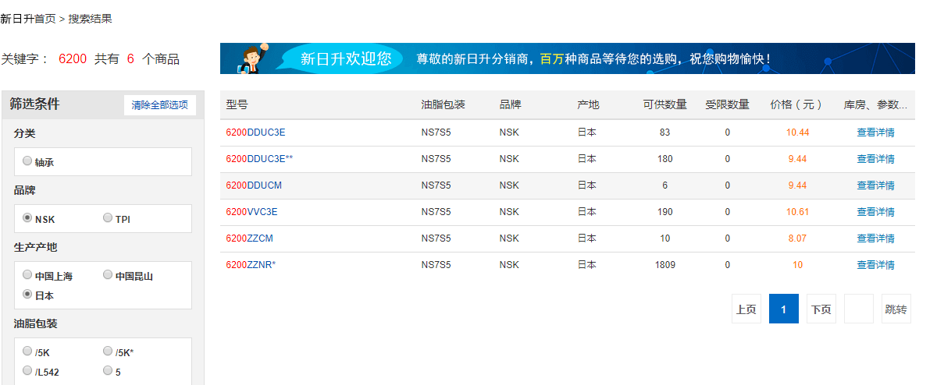This screenshot has width=937, height=385.
Task: Click price 10.61 for 6200VVC3E
Action: (x=797, y=212)
